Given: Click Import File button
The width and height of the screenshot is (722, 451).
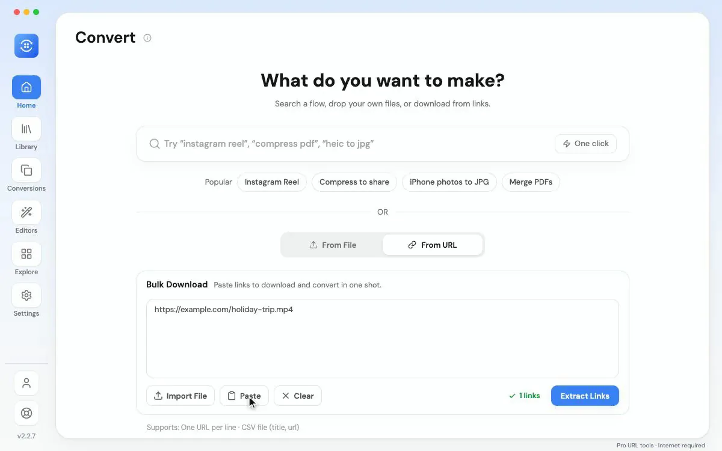Looking at the screenshot, I should point(180,396).
